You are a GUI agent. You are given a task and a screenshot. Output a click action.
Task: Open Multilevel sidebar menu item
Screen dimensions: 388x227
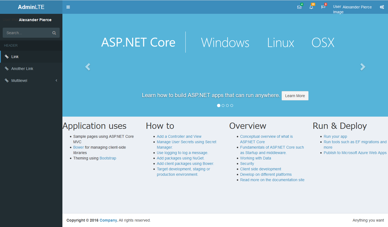tap(31, 81)
